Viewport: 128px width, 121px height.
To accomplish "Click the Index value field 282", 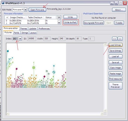I will 15,39.
